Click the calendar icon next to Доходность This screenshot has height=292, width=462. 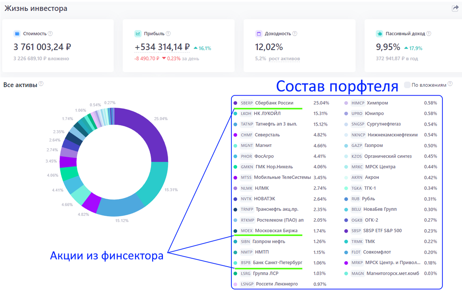click(x=259, y=34)
